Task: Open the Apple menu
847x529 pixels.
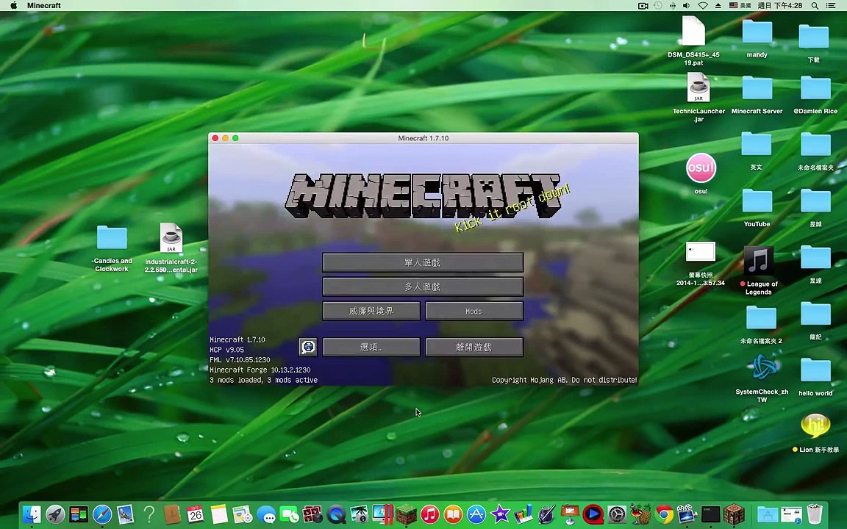Action: (x=13, y=5)
